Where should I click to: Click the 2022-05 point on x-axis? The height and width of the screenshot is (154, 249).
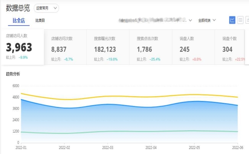[x=194, y=147]
